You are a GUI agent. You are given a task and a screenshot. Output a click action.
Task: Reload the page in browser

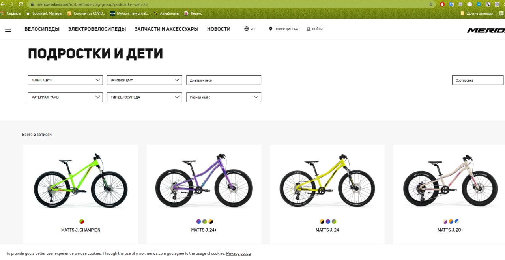[x=21, y=4]
